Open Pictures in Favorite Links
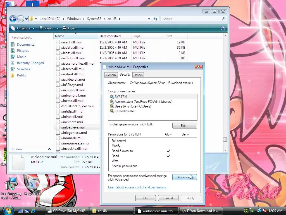The width and height of the screenshot is (286, 215). pyautogui.click(x=23, y=51)
